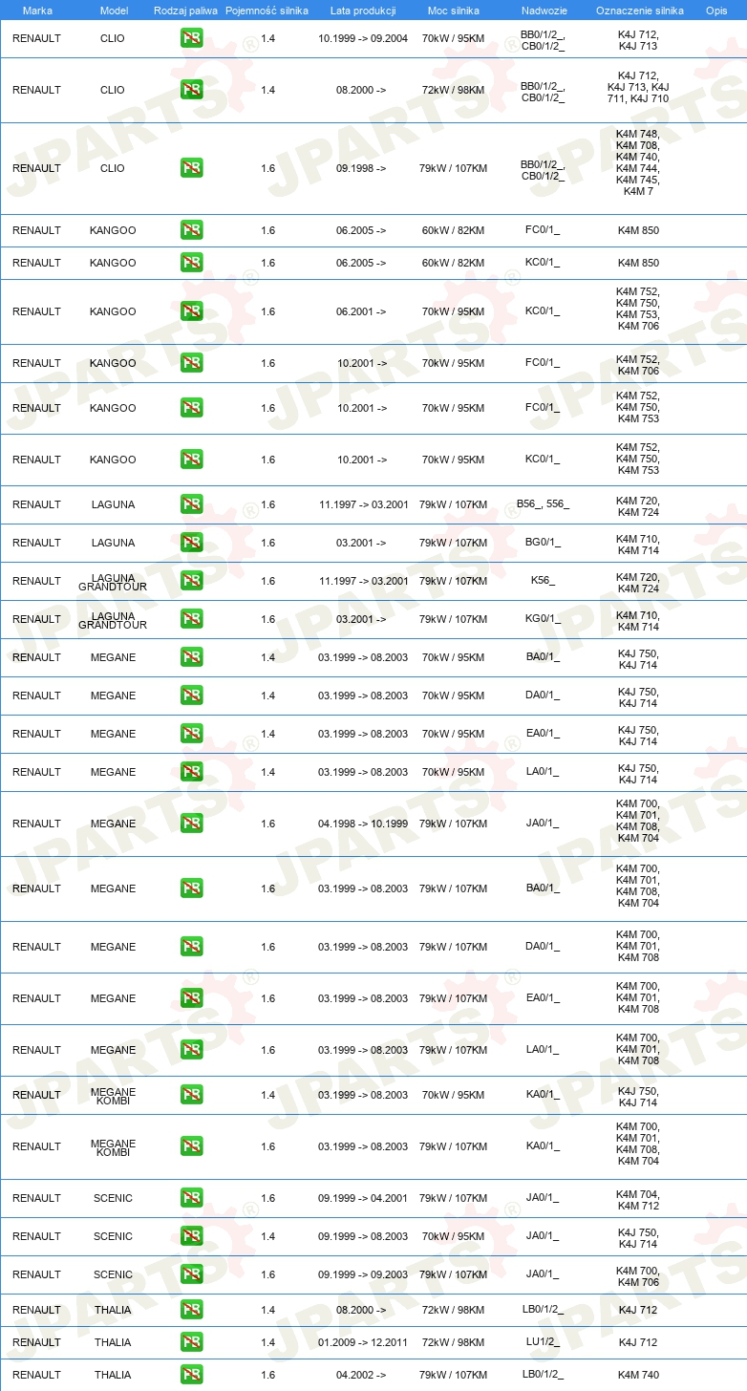
Task: Select body code cell BG0/1_
Action: pos(543,543)
